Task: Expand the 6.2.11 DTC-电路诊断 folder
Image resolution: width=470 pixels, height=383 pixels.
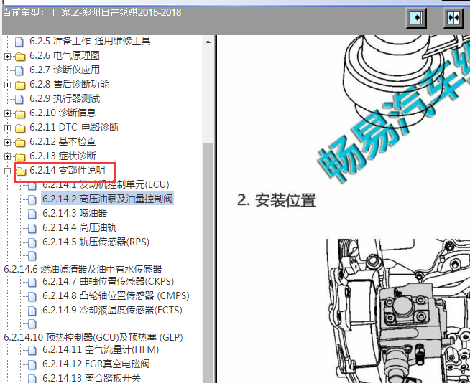Action: 7,128
